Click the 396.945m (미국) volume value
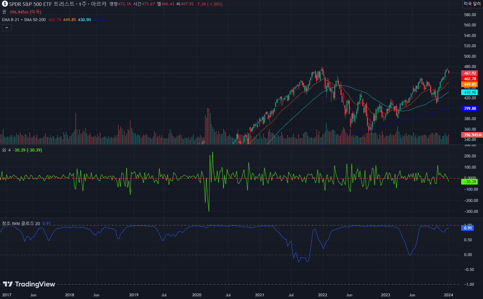 25,12
